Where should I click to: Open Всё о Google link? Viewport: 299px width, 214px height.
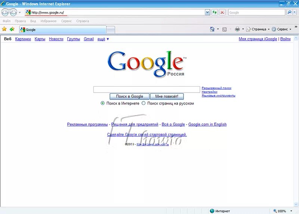click(x=173, y=124)
